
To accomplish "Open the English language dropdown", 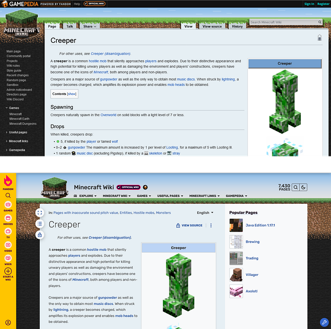I will 205,213.
